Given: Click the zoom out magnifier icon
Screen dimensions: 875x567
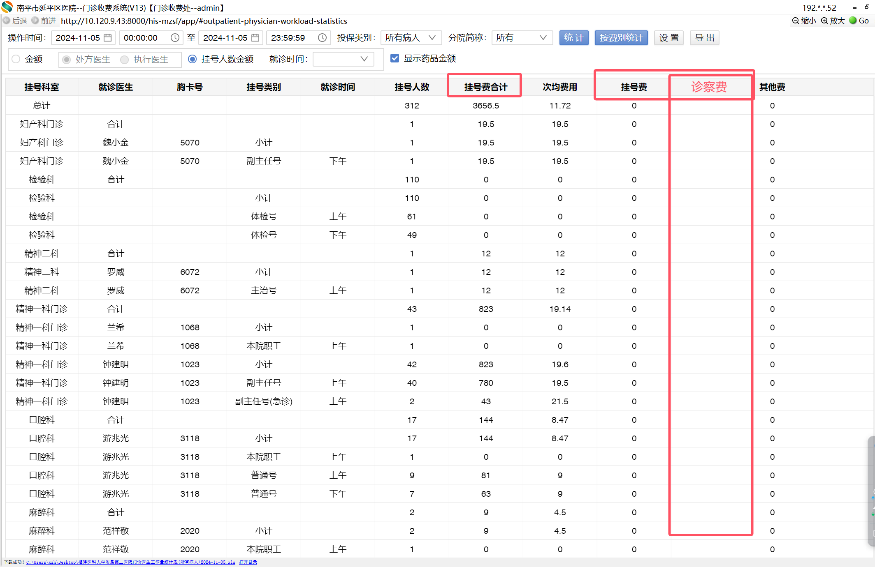Looking at the screenshot, I should coord(796,21).
